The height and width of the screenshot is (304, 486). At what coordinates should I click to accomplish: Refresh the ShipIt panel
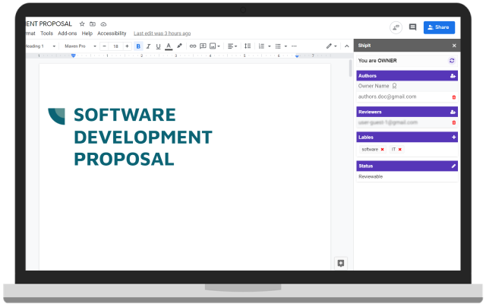[x=452, y=61]
